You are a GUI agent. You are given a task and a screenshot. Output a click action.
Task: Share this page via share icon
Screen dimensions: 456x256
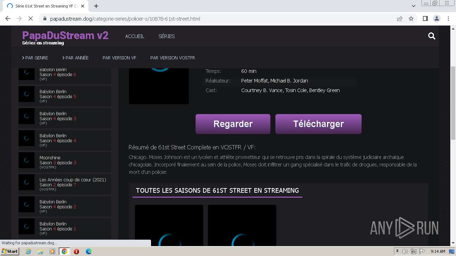click(x=400, y=18)
